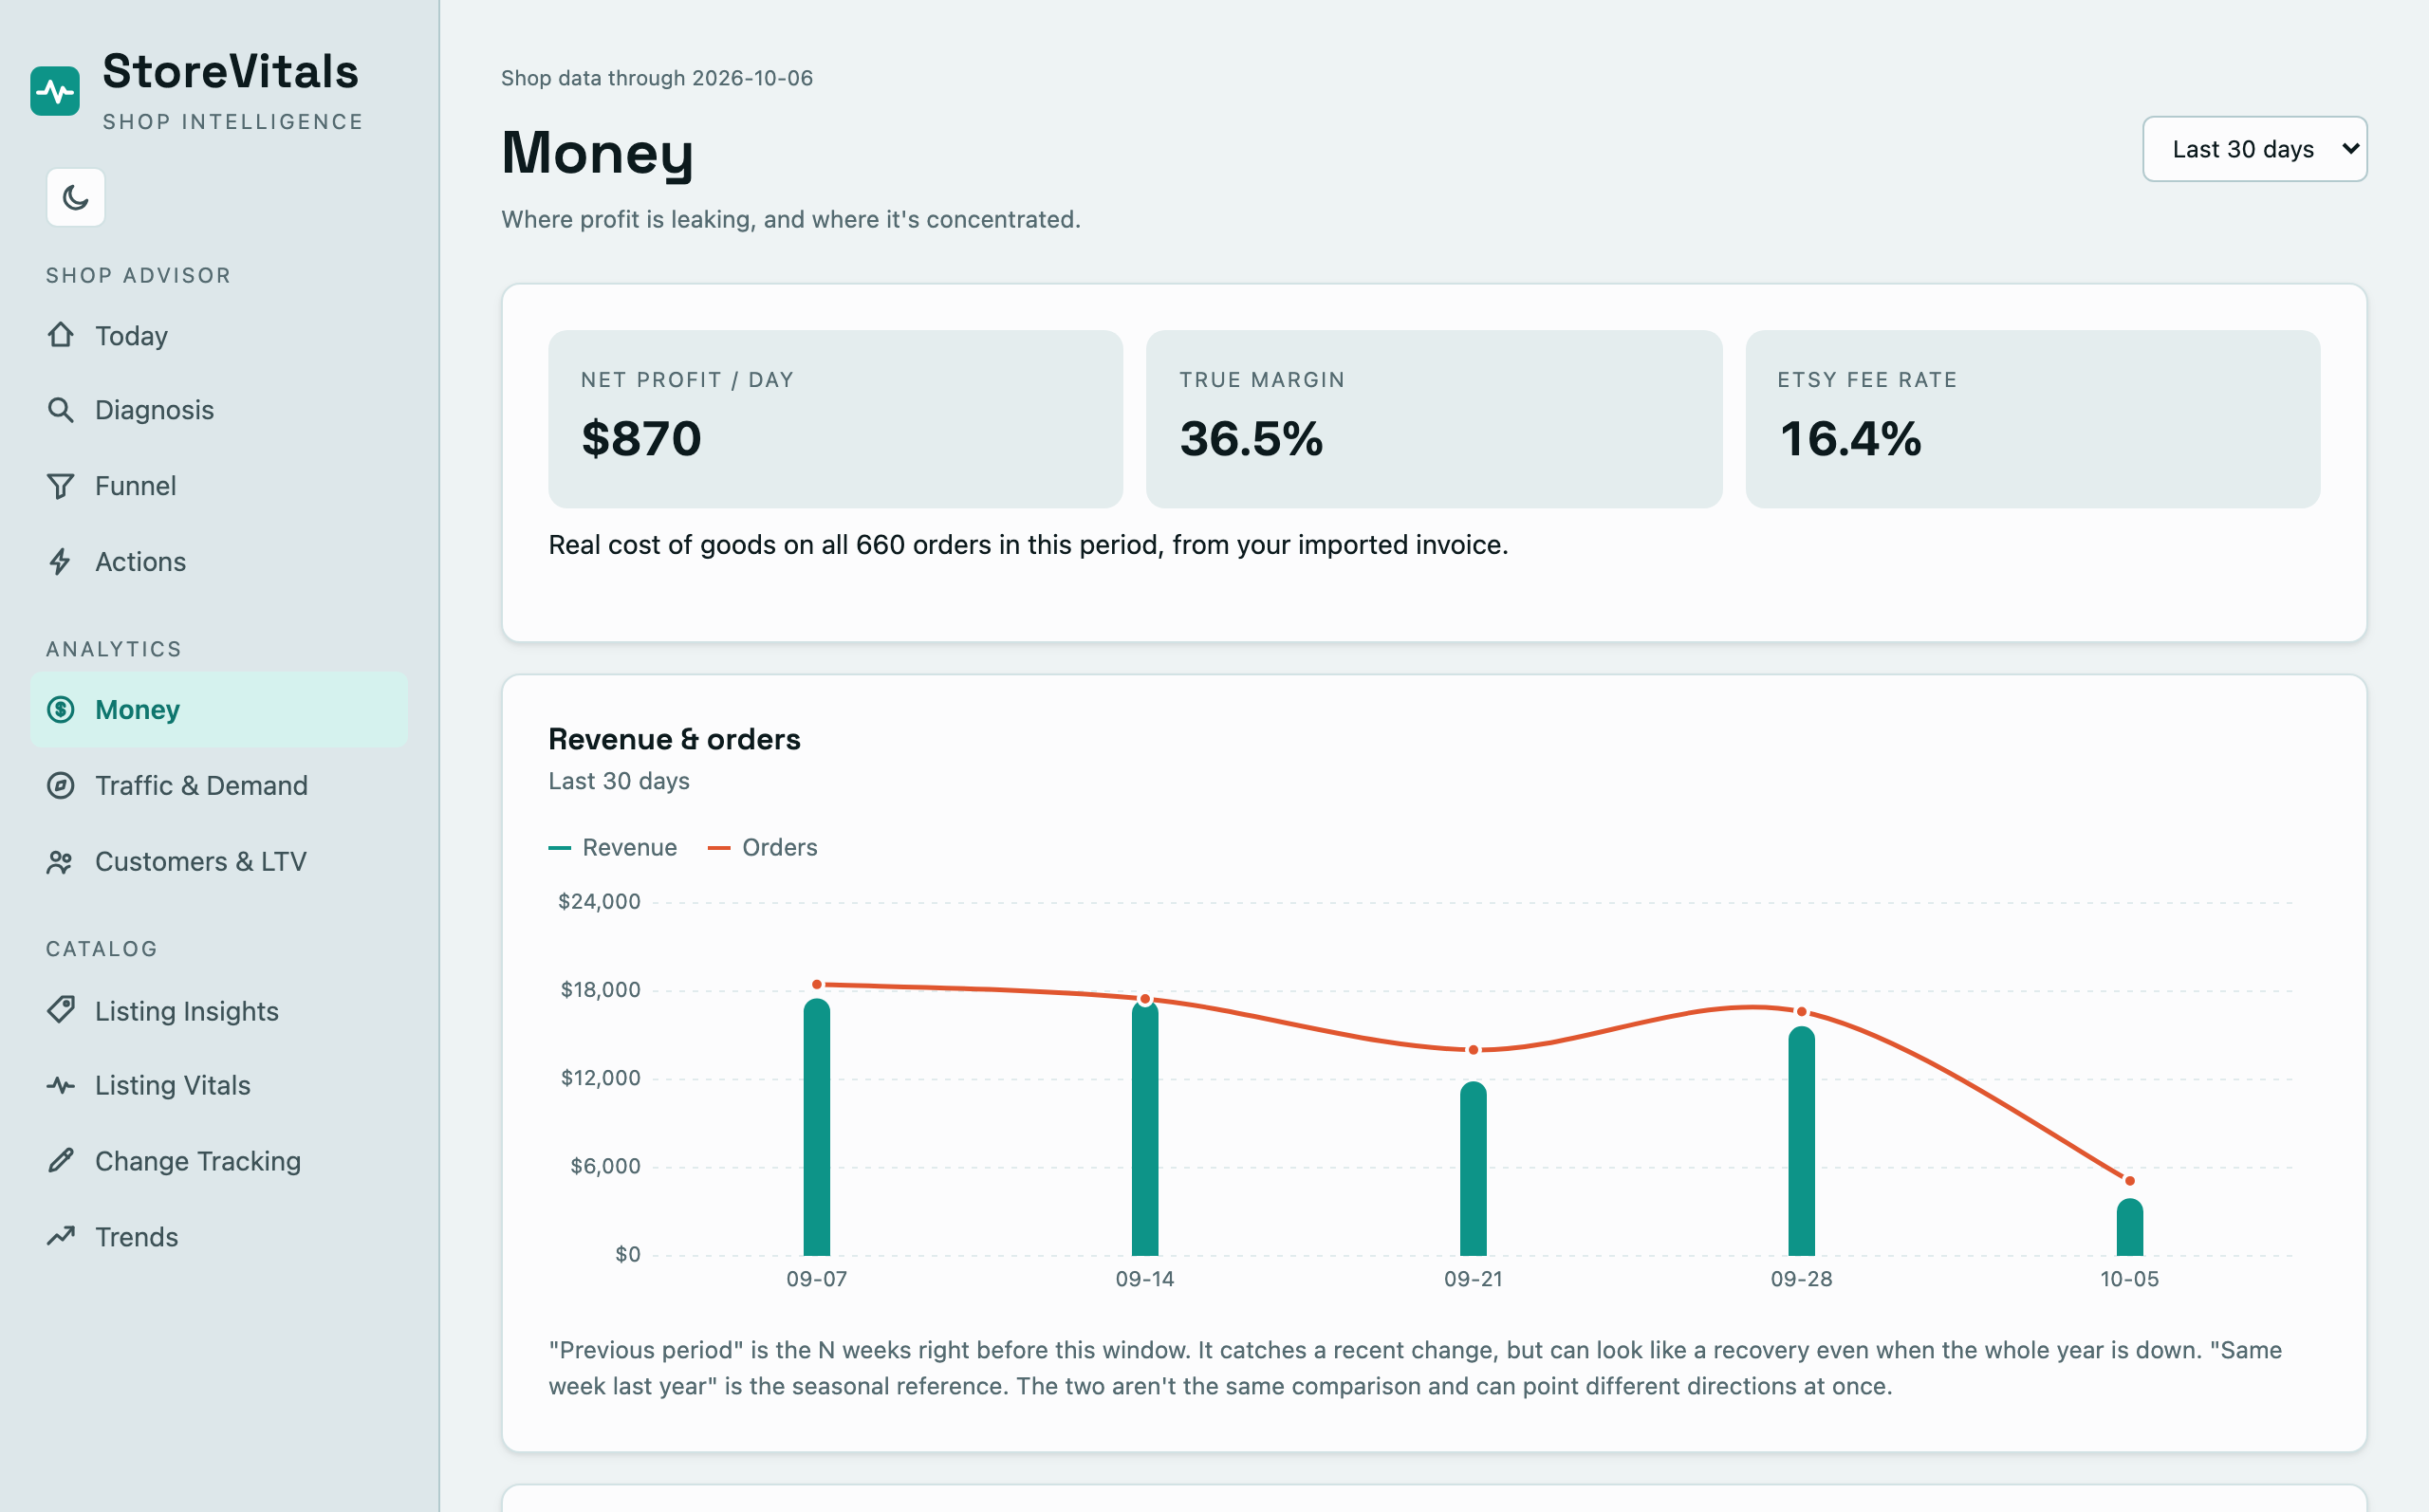Click the True Margin 36.5% card
The height and width of the screenshot is (1512, 2429).
(1434, 419)
